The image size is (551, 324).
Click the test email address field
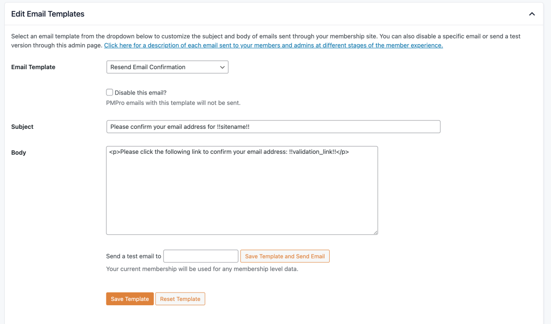pyautogui.click(x=201, y=256)
